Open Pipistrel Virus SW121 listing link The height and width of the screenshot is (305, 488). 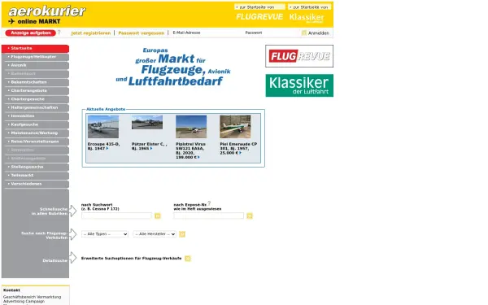(x=190, y=150)
